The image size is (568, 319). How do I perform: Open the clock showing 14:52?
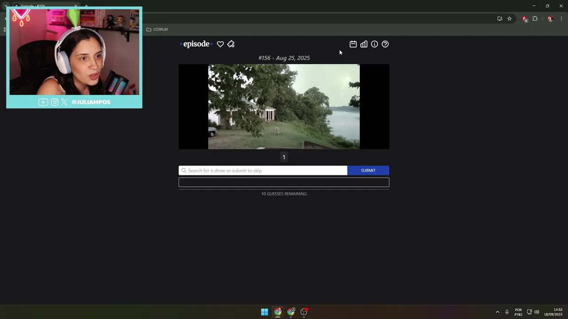(x=553, y=312)
